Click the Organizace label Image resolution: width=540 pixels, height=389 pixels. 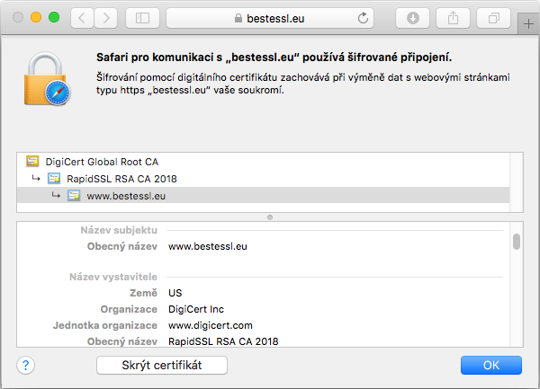coord(129,309)
